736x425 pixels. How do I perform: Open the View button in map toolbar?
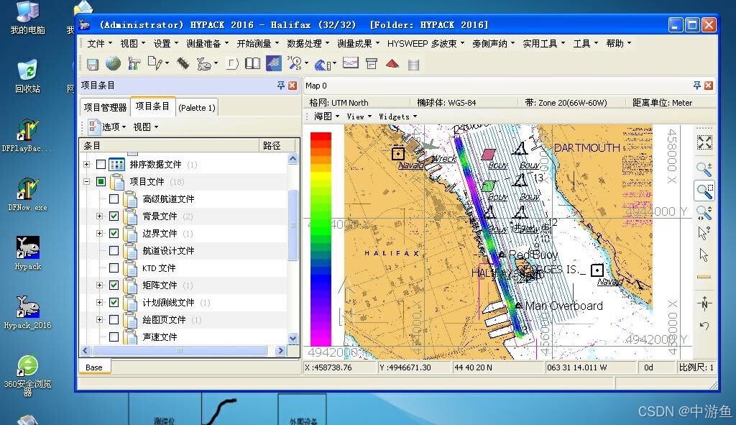359,116
